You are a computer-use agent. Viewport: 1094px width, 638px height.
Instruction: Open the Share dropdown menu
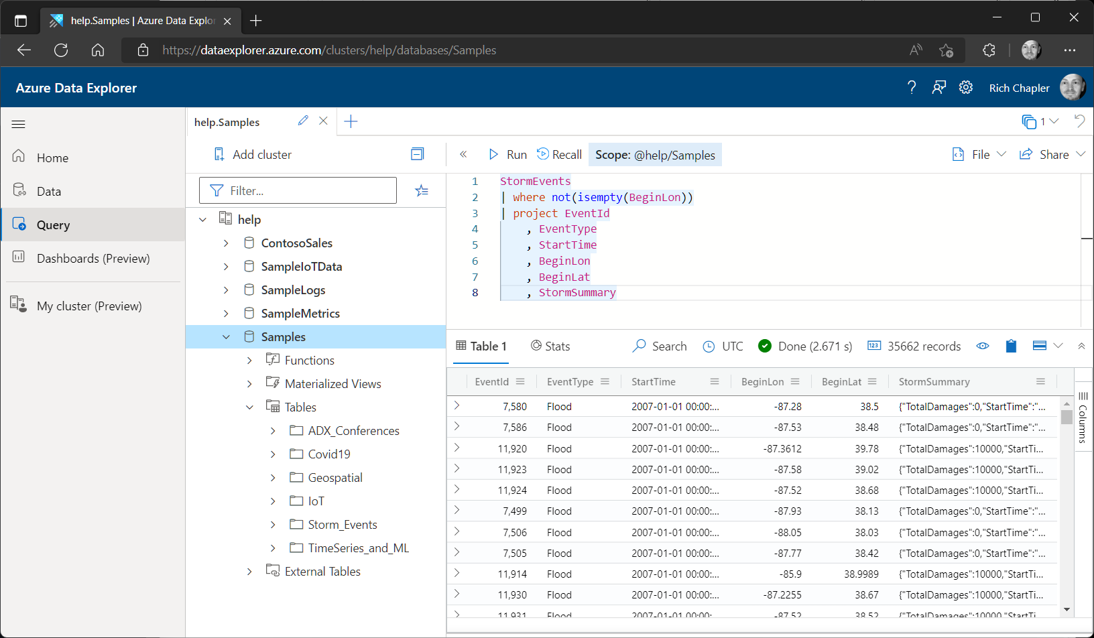[x=1052, y=154]
